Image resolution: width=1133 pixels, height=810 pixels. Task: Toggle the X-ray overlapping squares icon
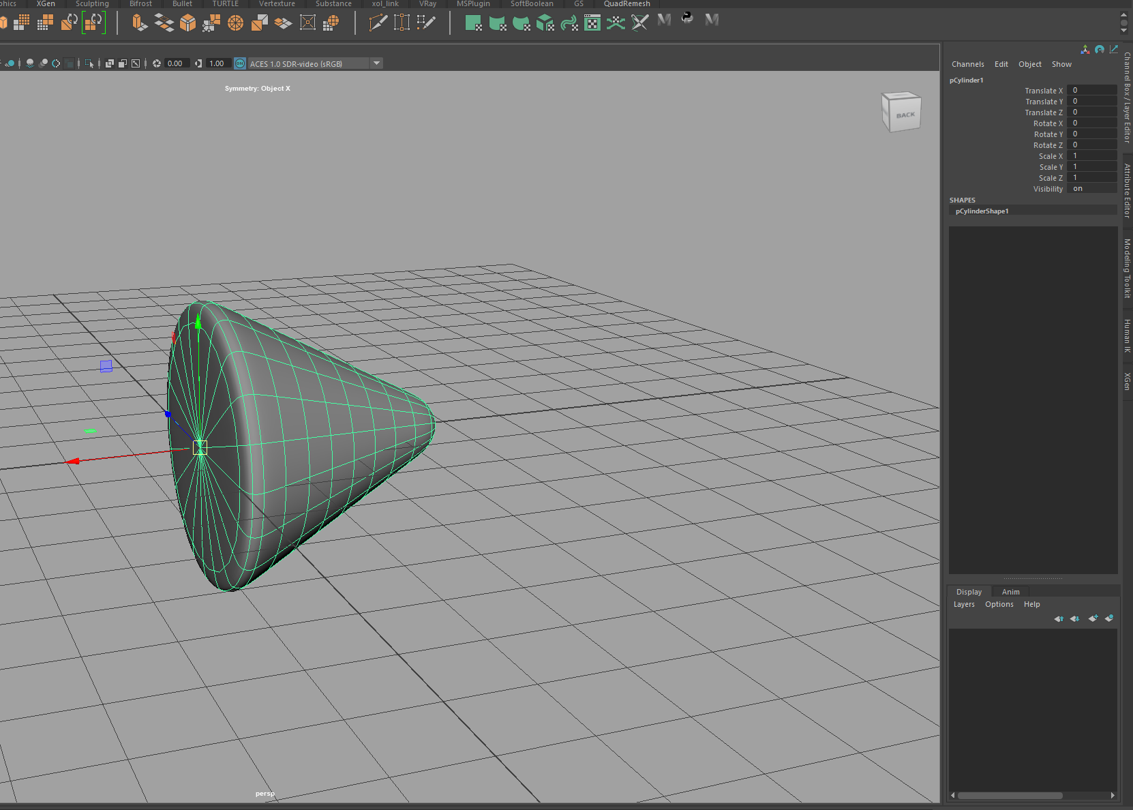[x=110, y=63]
